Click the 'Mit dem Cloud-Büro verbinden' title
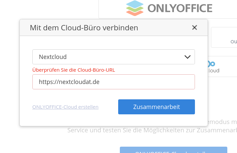Screen dimensions: 237x153 (x=84, y=28)
